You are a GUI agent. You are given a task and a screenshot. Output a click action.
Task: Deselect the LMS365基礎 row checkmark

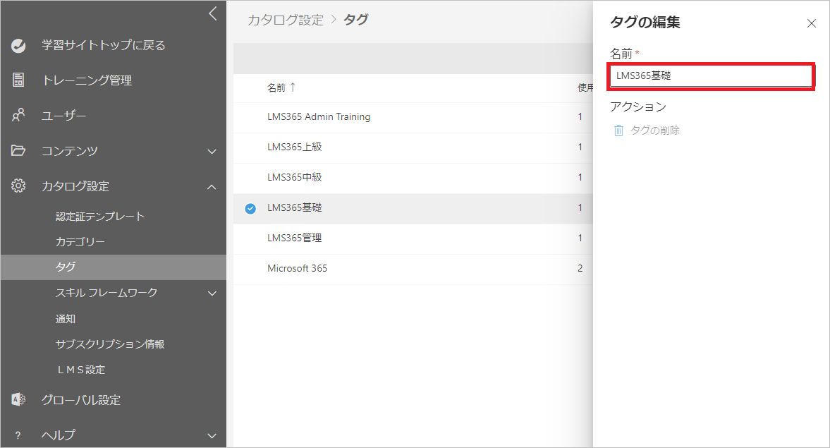(250, 208)
